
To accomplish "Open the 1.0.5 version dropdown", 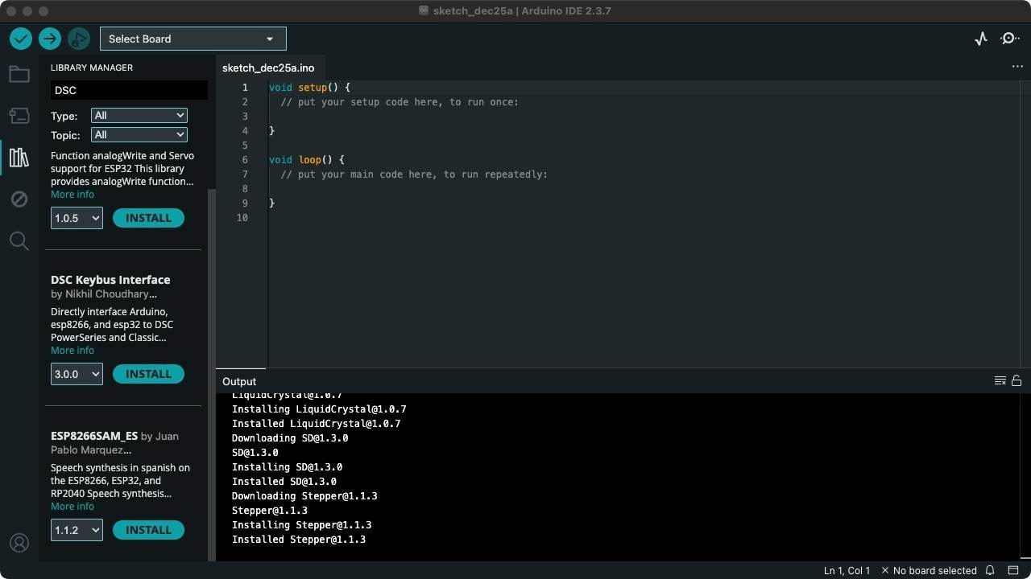I will tap(77, 218).
